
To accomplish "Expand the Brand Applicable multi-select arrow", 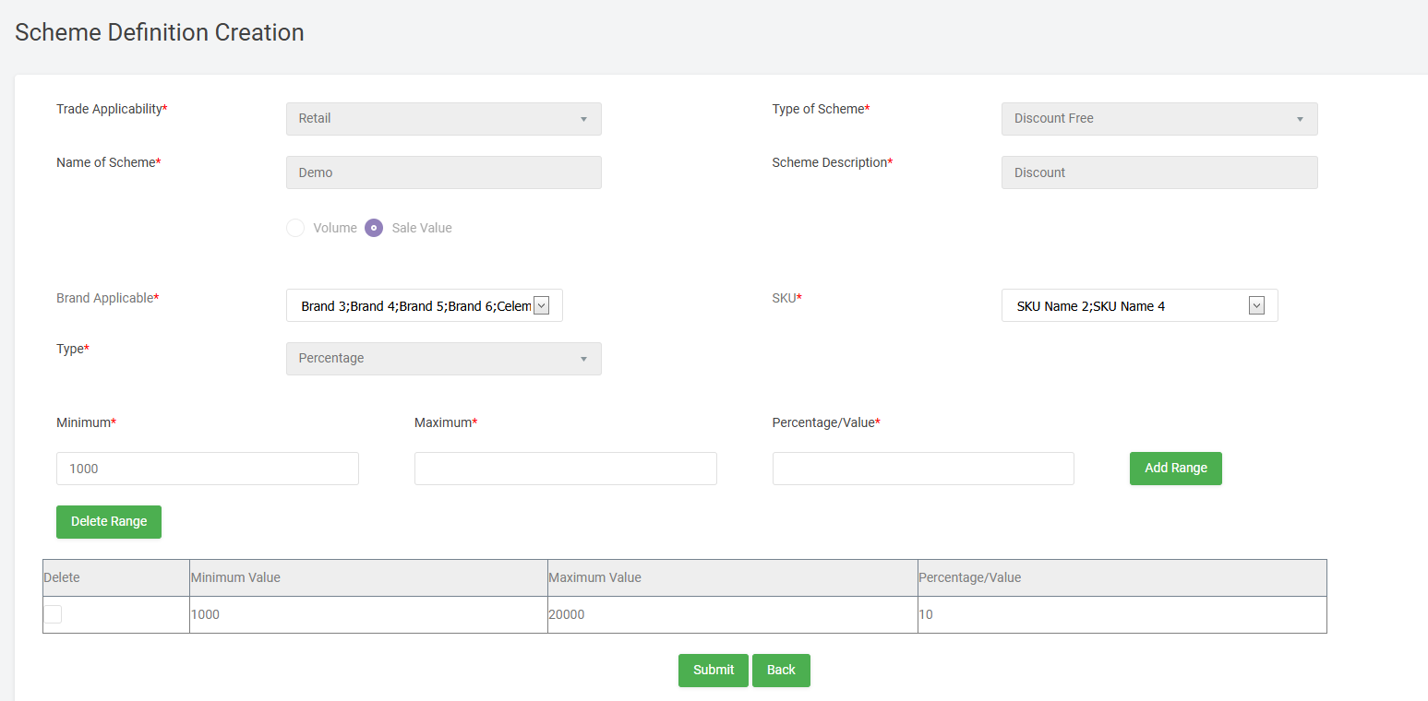I will click(542, 305).
